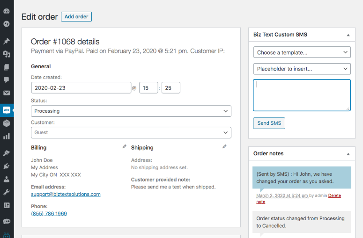Open the Status dropdown showing Processing

tap(131, 111)
